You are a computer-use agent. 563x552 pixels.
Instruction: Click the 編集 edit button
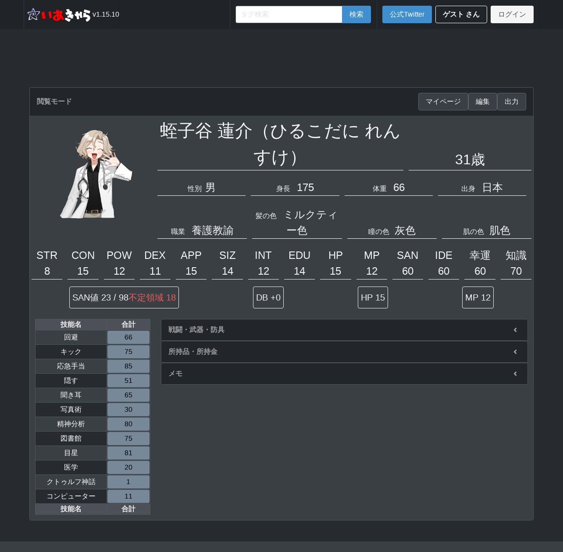[483, 102]
